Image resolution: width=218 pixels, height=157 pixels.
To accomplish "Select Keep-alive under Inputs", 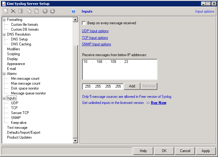I will click(19, 123).
